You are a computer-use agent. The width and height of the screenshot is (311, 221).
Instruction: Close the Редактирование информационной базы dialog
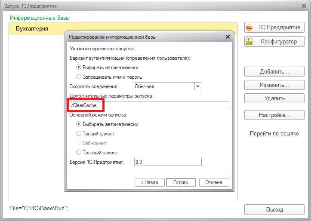click(228, 37)
